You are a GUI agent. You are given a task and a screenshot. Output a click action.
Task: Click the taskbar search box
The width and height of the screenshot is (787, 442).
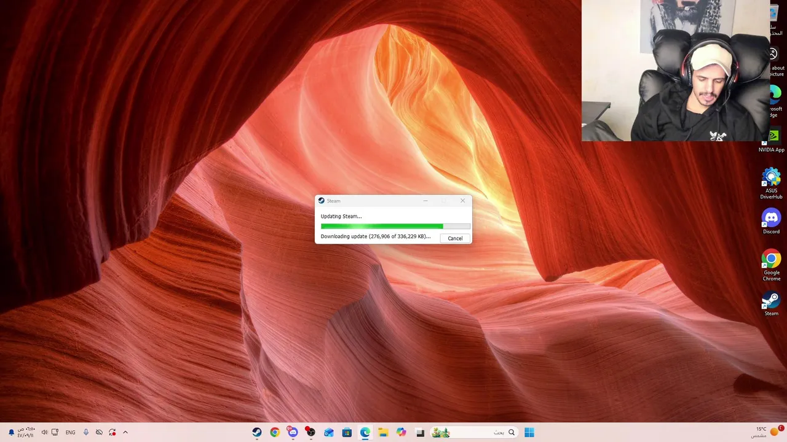[473, 432]
